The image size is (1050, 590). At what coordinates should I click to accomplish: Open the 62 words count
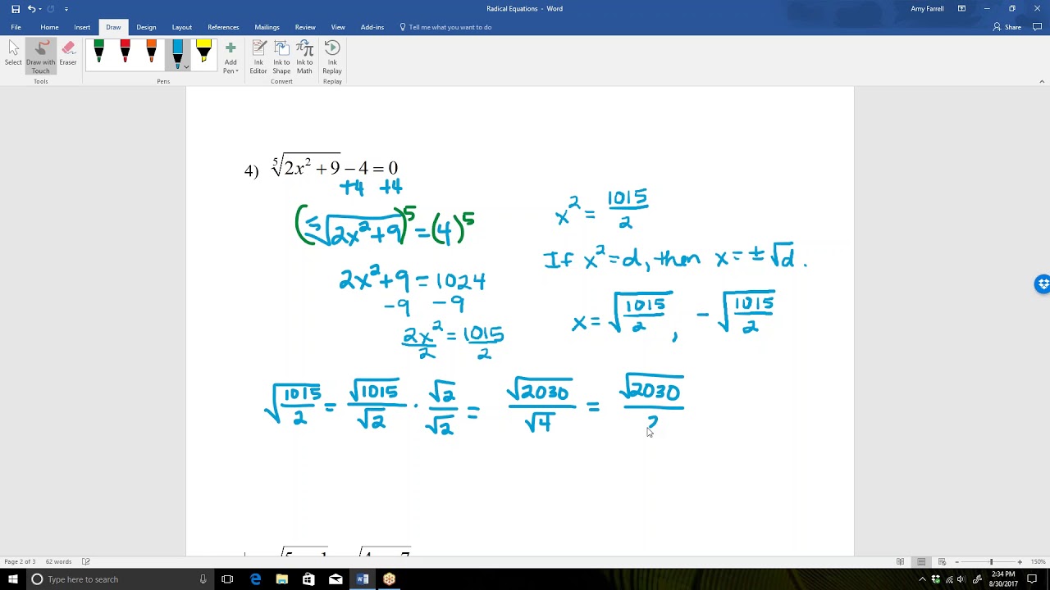tap(58, 561)
